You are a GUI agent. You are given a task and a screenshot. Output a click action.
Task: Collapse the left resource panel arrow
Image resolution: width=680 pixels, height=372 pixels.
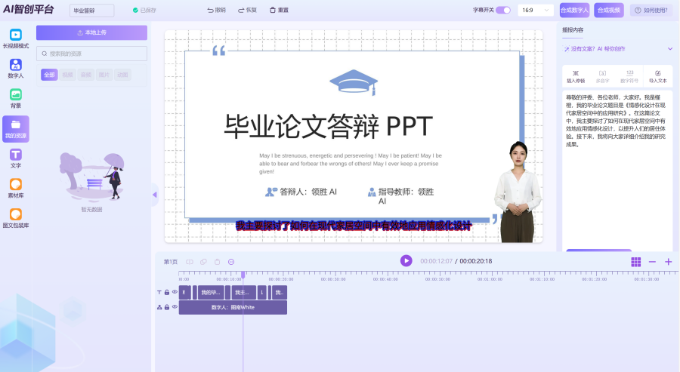(154, 195)
